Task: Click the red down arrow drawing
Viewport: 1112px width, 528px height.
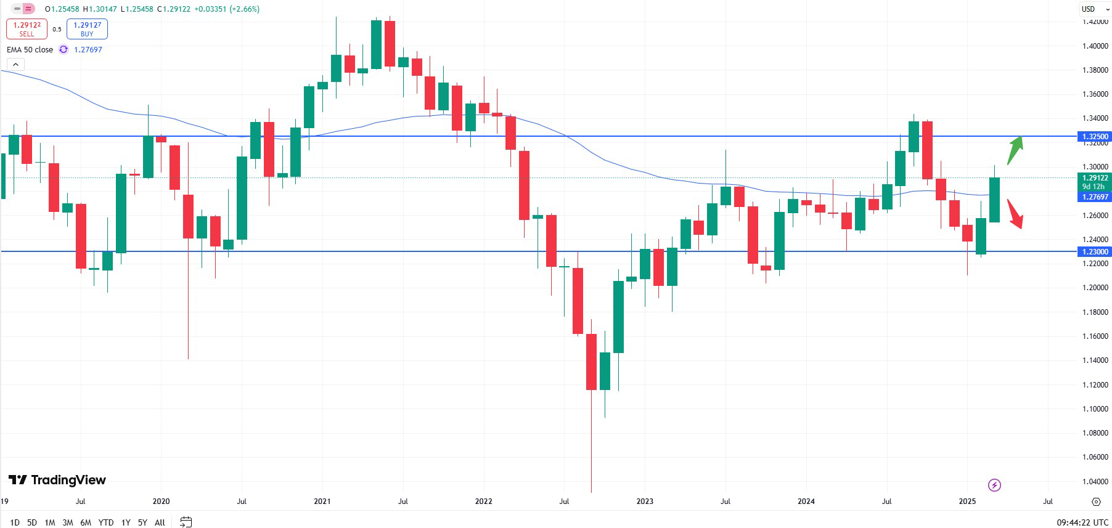Action: [1015, 214]
